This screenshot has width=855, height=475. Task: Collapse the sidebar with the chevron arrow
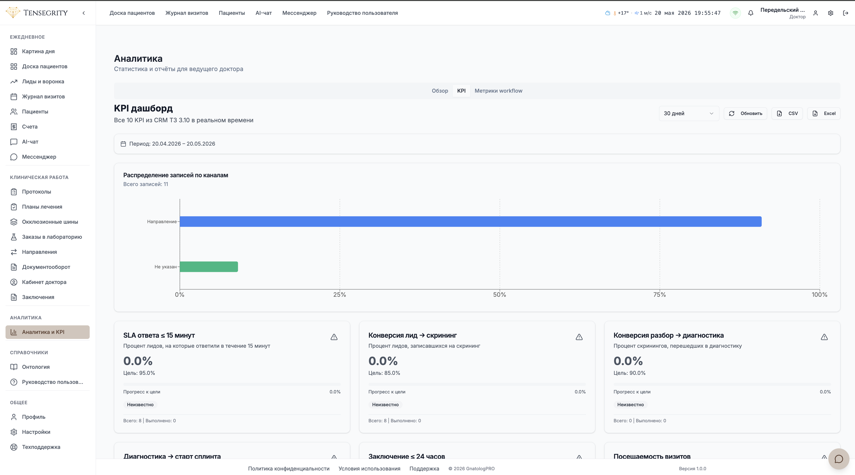click(x=84, y=13)
